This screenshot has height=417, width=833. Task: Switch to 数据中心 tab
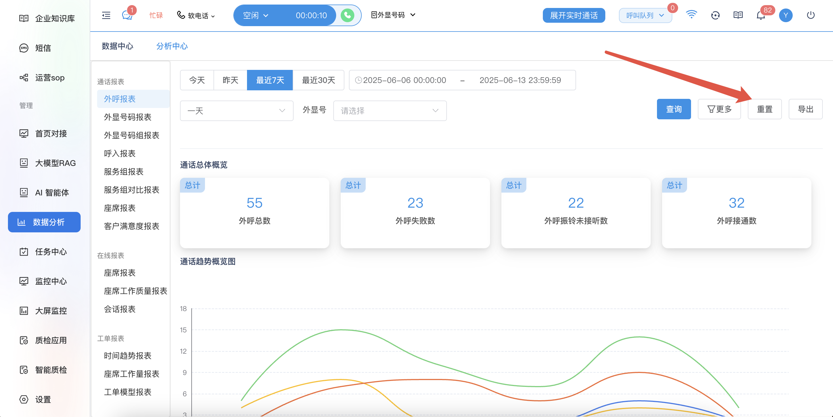pos(117,46)
